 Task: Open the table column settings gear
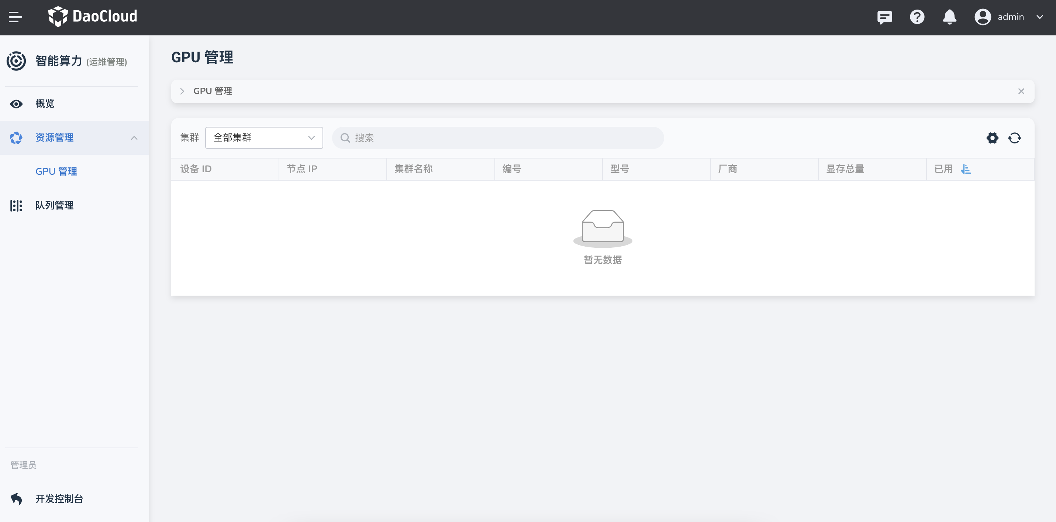click(x=993, y=138)
